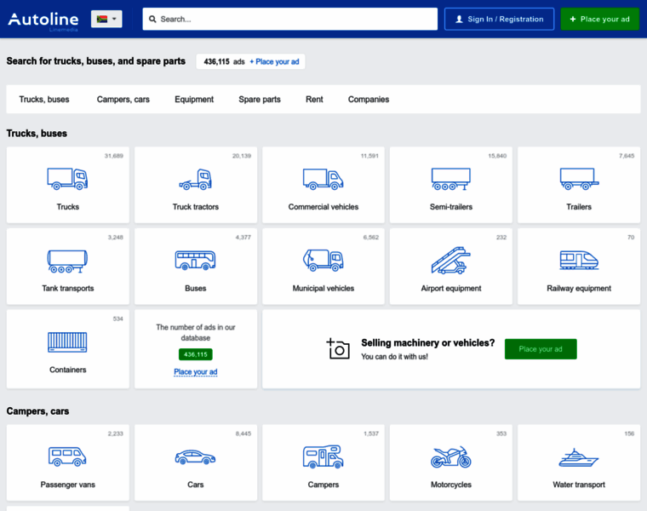
Task: Click the Containers category icon
Action: [67, 342]
